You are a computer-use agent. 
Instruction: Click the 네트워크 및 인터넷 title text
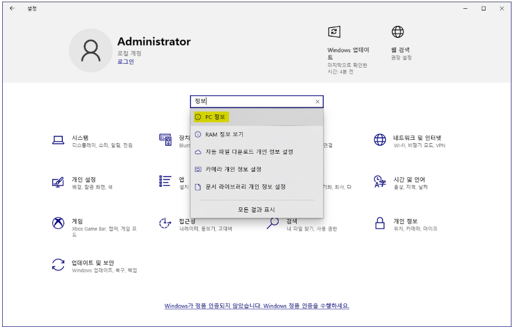point(417,138)
